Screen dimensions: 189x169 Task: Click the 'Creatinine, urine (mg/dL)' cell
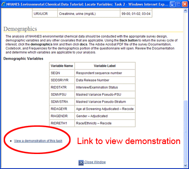pyautogui.click(x=89, y=14)
